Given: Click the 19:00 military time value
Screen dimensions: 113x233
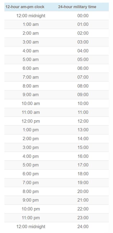Looking at the screenshot, I should click(83, 182).
